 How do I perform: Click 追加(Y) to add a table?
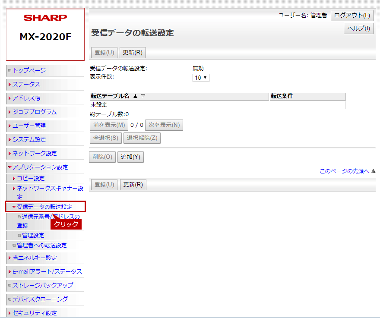[130, 157]
